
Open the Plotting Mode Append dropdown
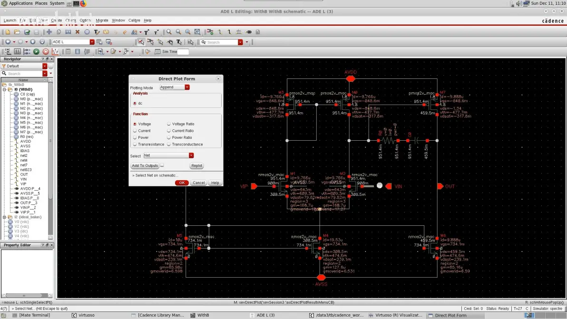pos(175,87)
